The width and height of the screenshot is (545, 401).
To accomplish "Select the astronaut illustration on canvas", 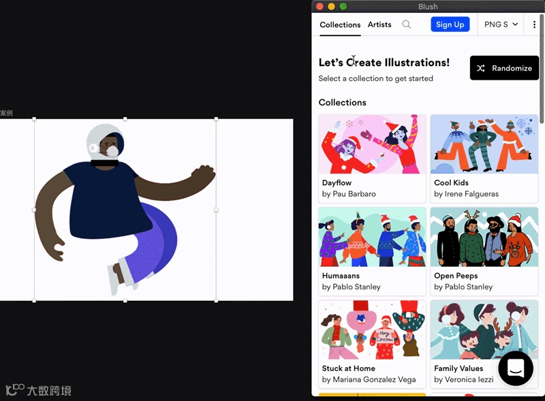I will [125, 210].
